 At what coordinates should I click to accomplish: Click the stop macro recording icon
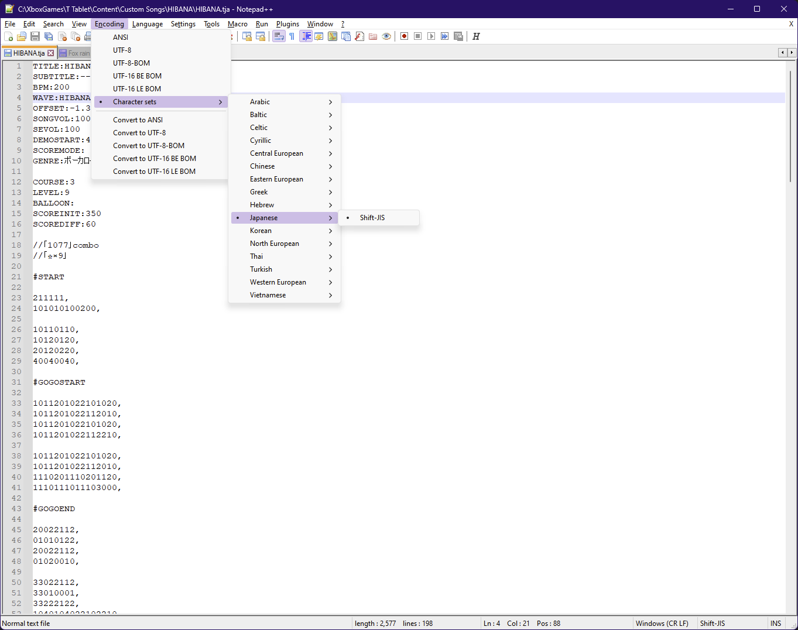[x=417, y=36]
